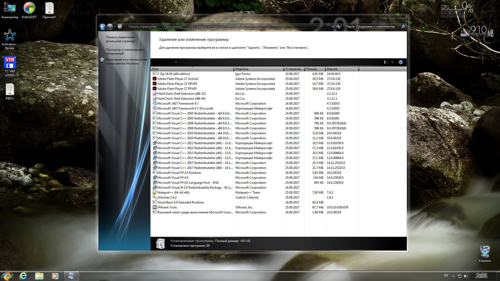Viewport: 500px width, 281px height.
Task: Click the search programs input field
Action: tap(373, 27)
